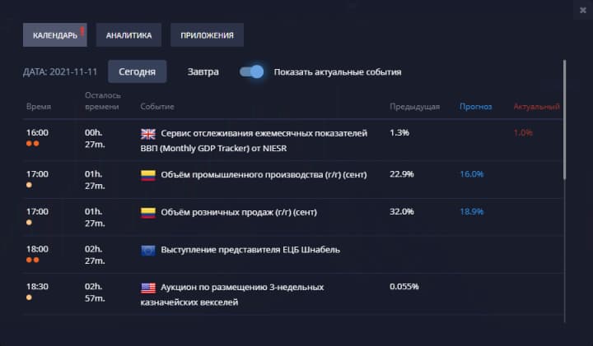Click the UK flag icon on NIESR event
This screenshot has height=346, width=593.
tap(148, 133)
